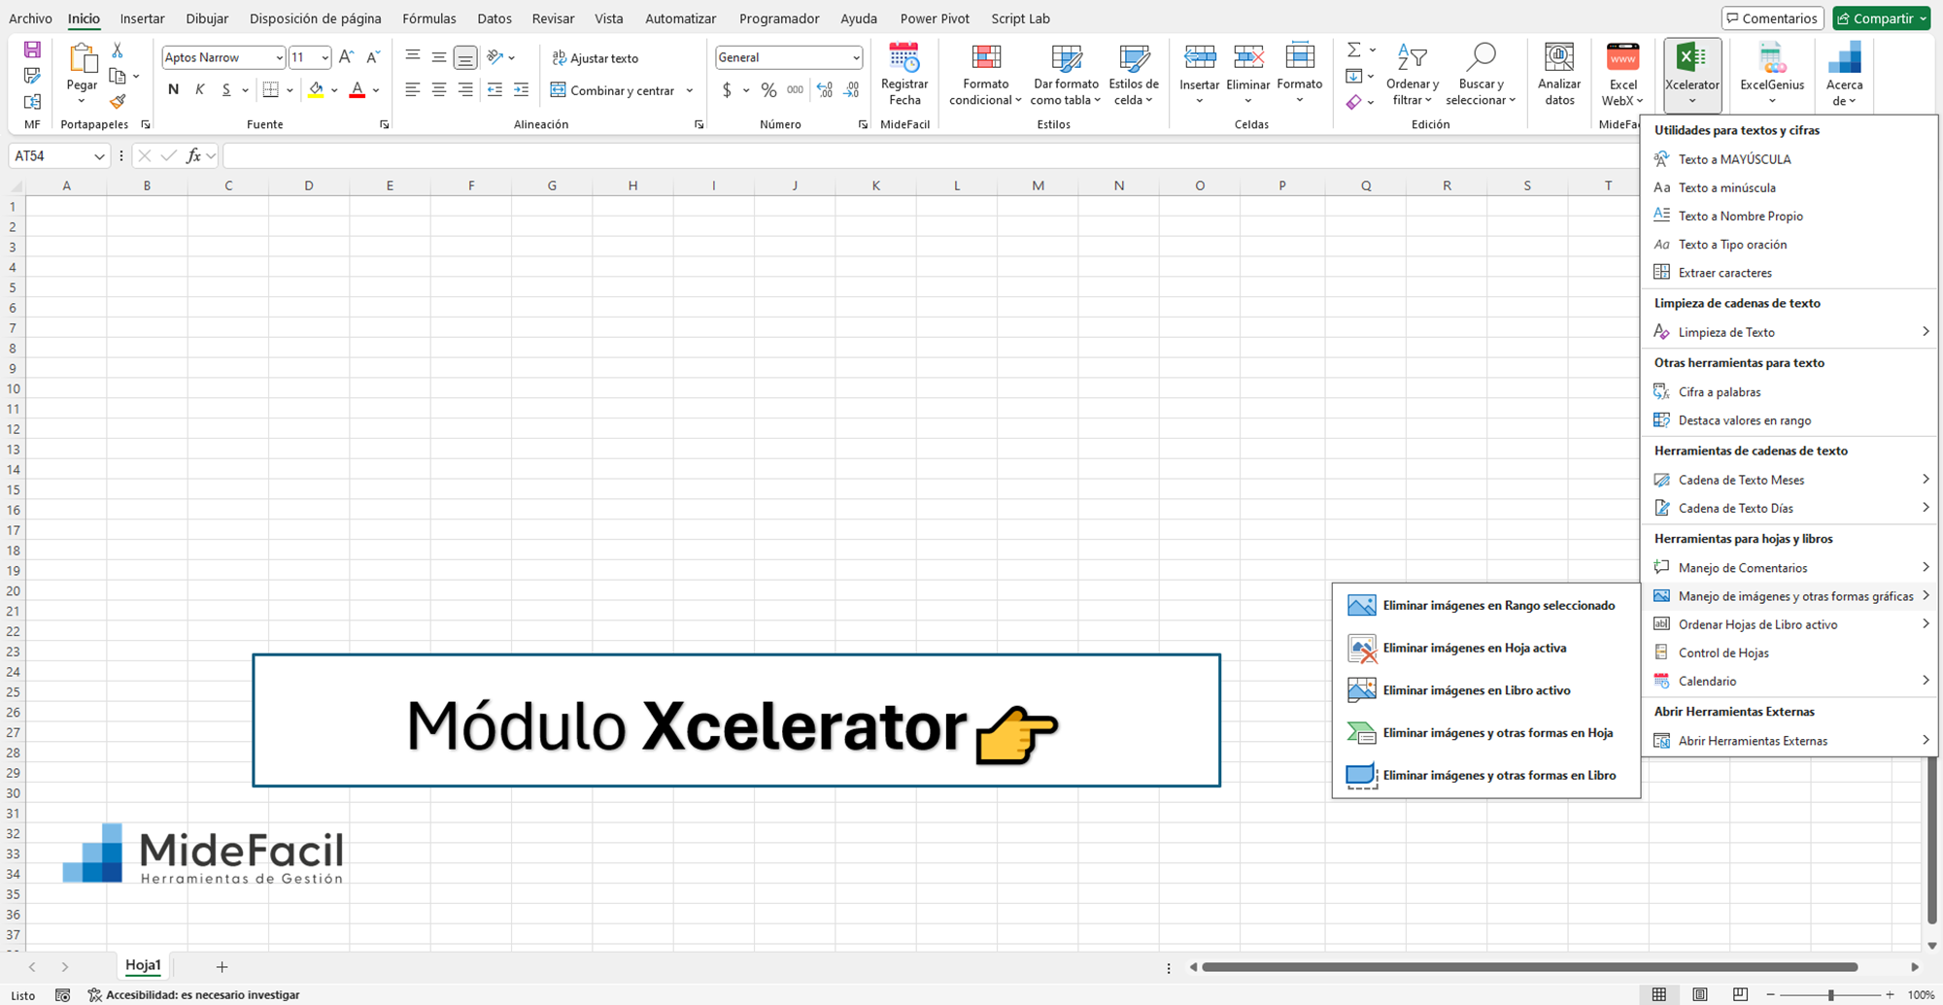Open the ExcelGenius add-in menu
The width and height of the screenshot is (1943, 1005).
pos(1772,74)
